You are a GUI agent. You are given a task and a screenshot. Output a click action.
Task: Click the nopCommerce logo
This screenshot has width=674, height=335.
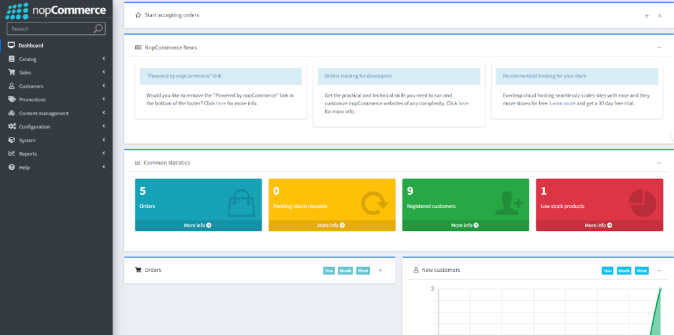coord(56,11)
